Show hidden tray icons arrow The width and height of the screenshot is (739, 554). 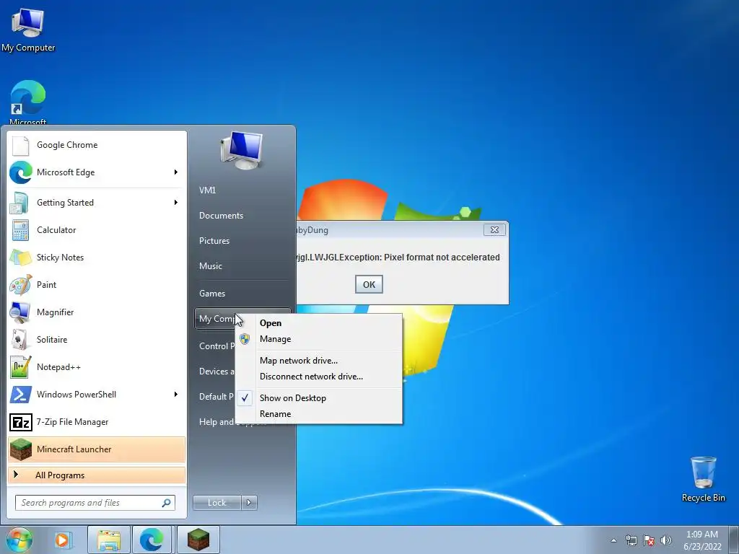(613, 540)
